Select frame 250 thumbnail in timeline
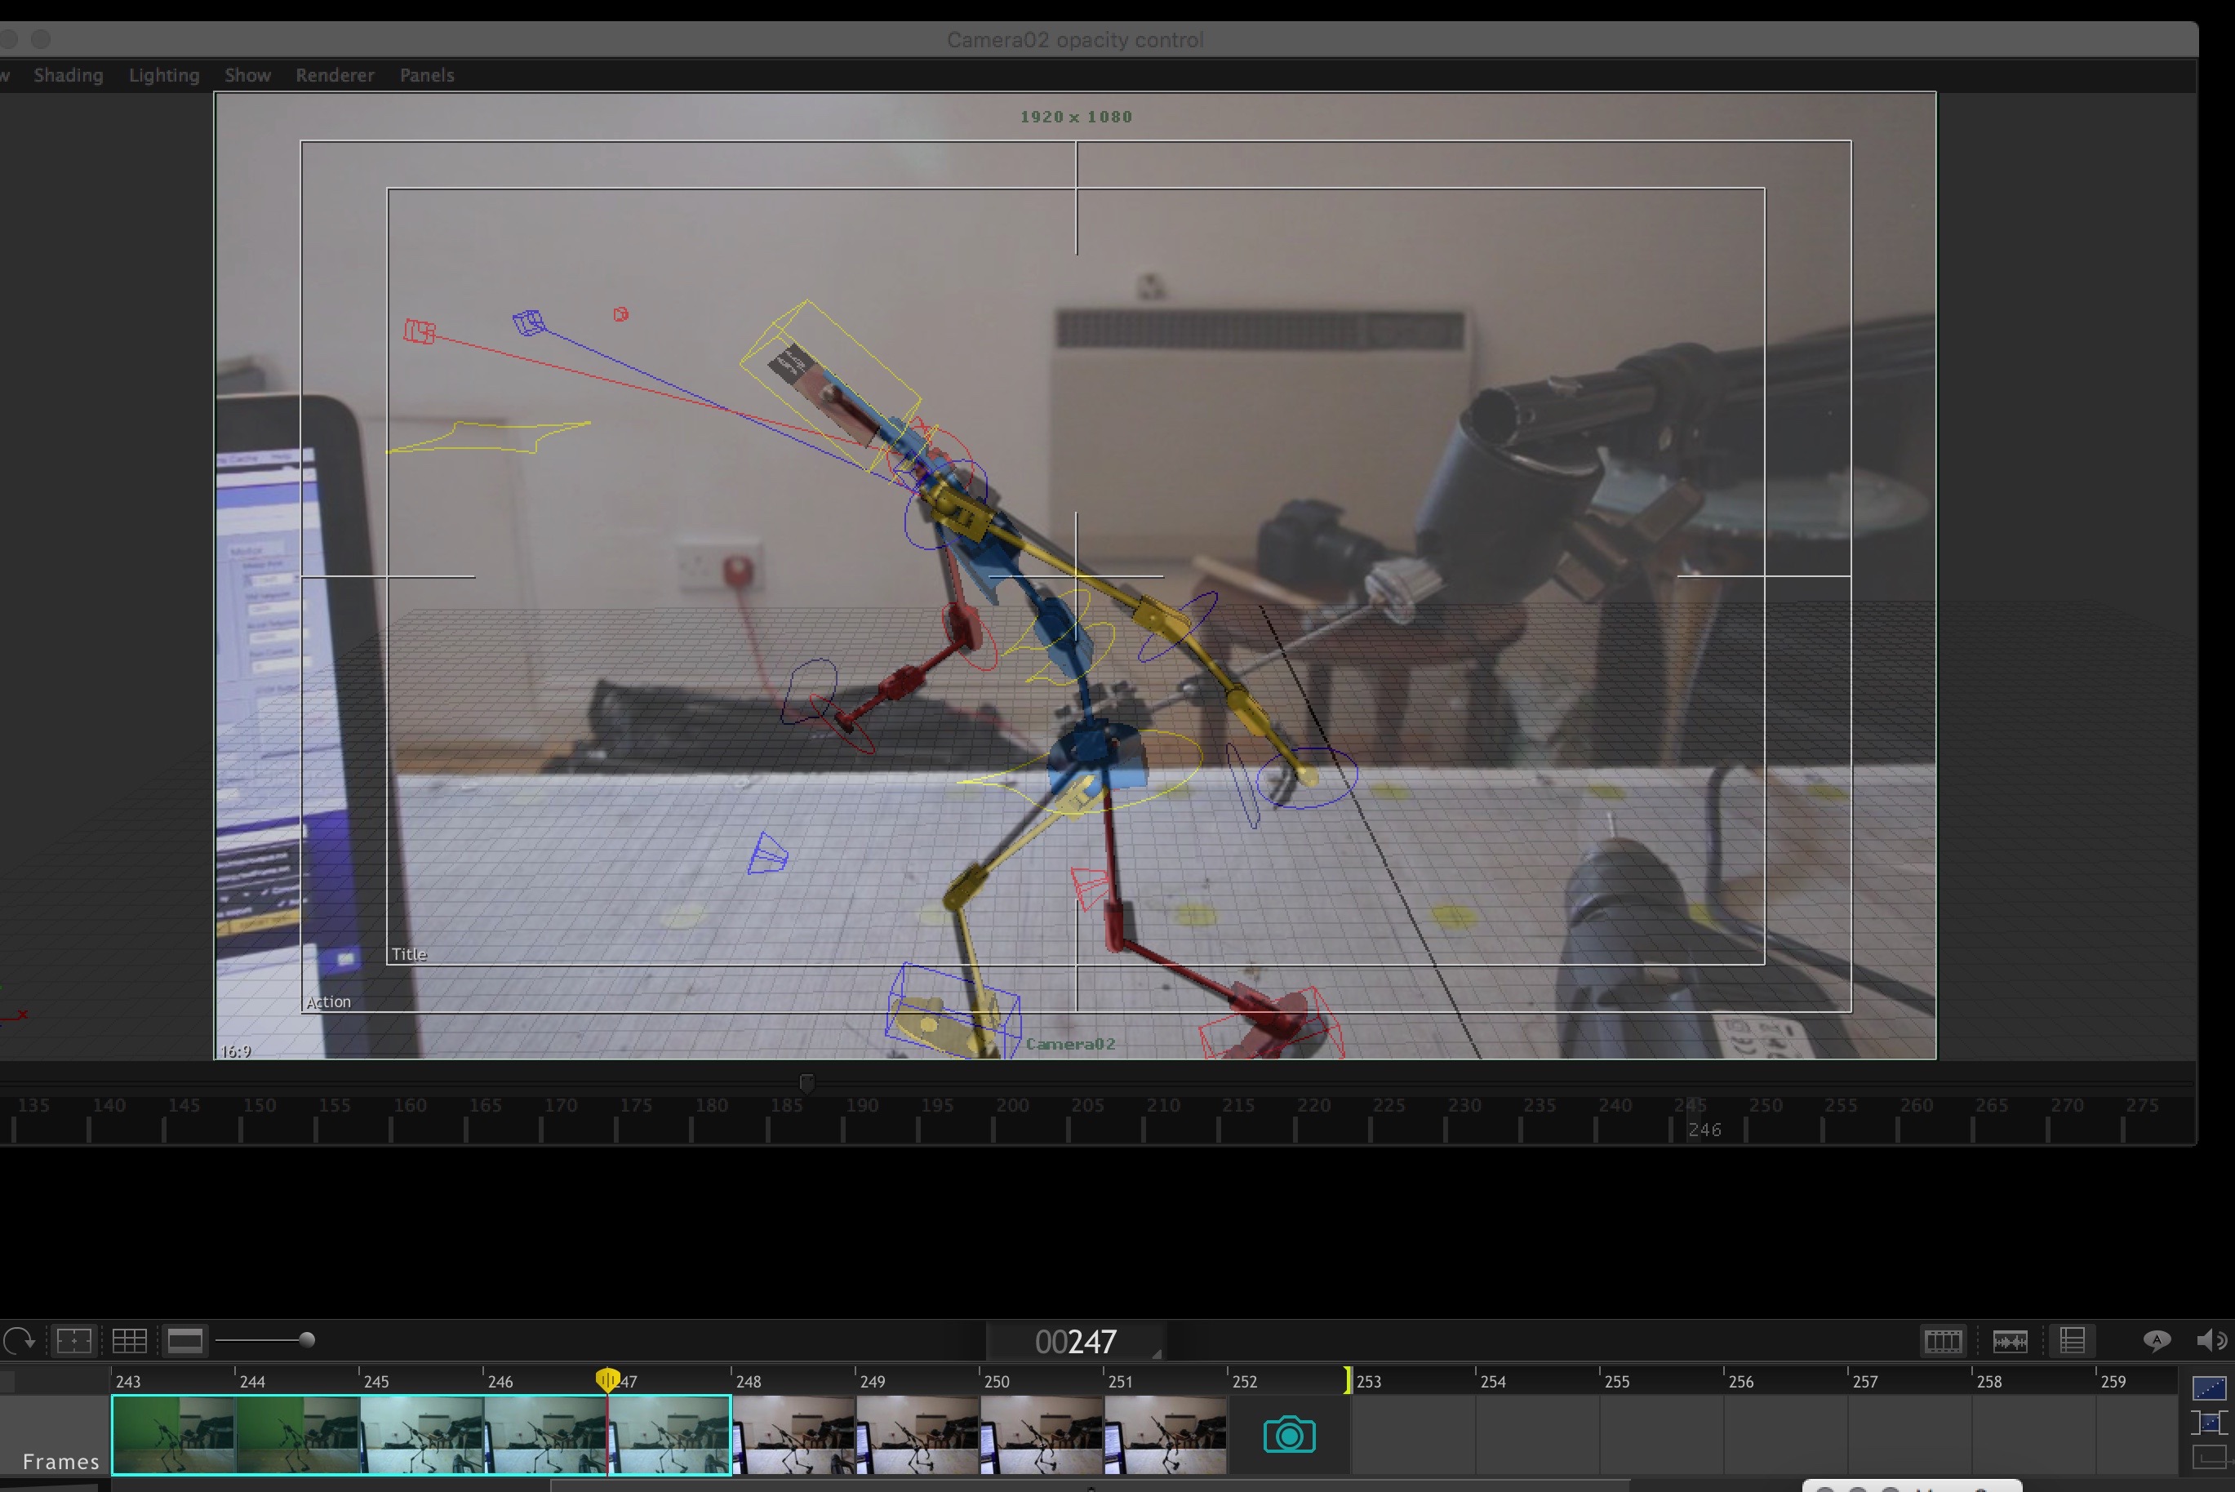 (1041, 1434)
